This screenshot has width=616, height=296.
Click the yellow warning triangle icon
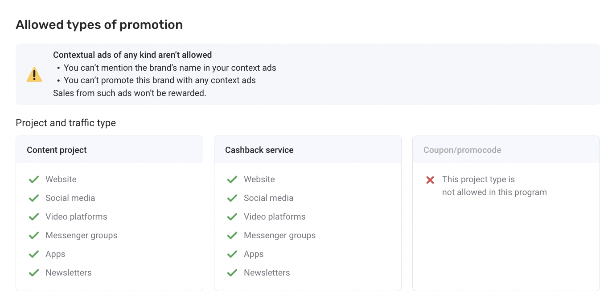click(x=34, y=75)
